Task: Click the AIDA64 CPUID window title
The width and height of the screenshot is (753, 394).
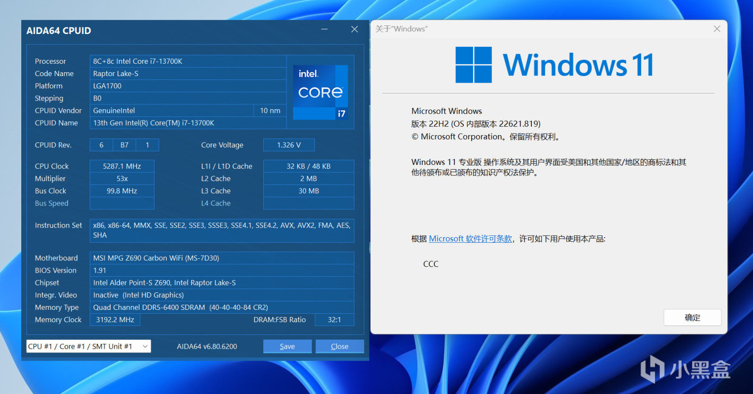Action: point(59,31)
